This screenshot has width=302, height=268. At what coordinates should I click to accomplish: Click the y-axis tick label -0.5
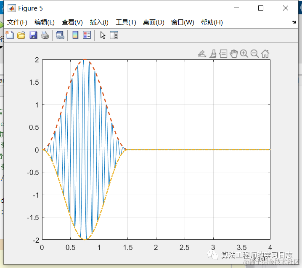(33, 172)
